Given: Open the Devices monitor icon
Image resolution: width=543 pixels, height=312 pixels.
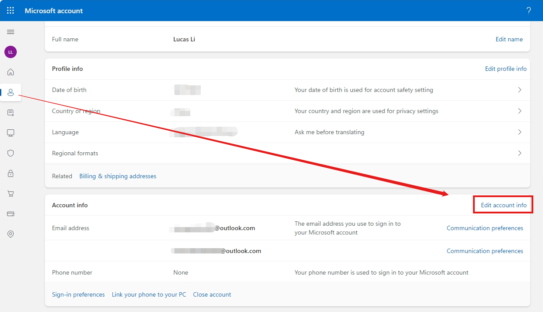Looking at the screenshot, I should tap(10, 133).
